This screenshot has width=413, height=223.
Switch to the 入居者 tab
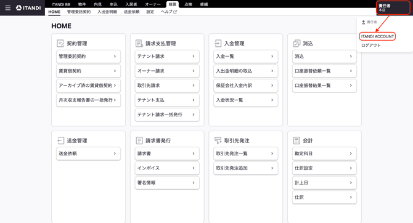coord(131,4)
